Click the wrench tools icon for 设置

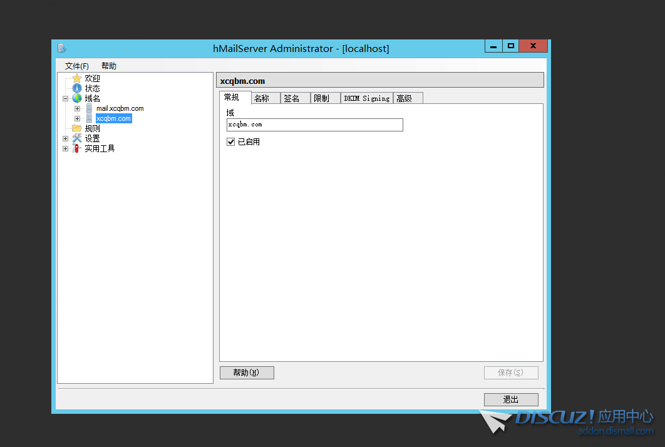77,138
